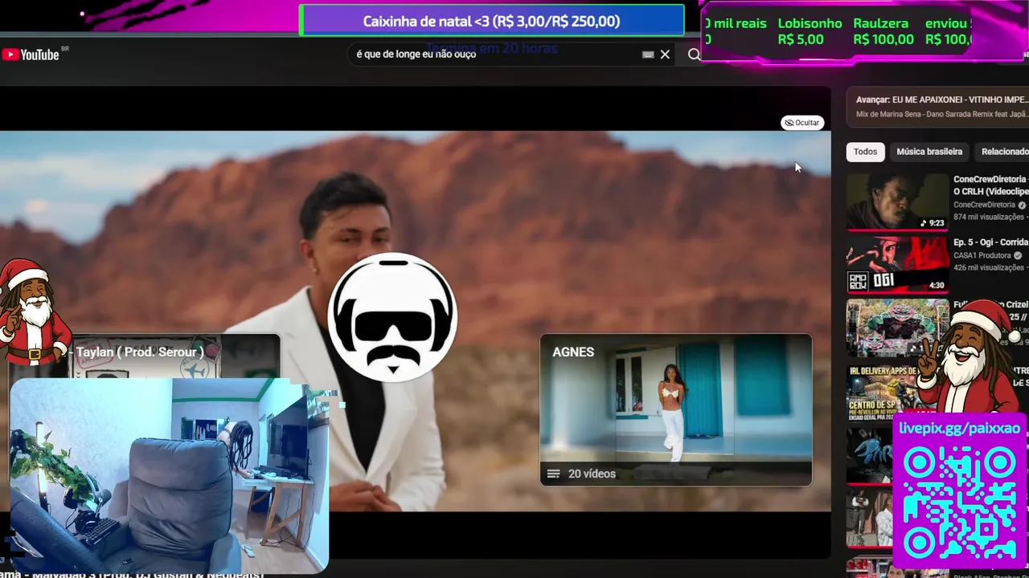The height and width of the screenshot is (578, 1029).
Task: Select the Música brasileira filter chip
Action: [x=929, y=152]
